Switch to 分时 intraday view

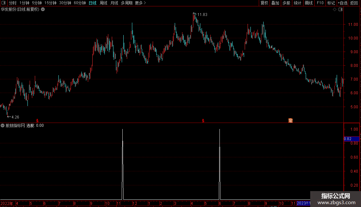pos(13,3)
